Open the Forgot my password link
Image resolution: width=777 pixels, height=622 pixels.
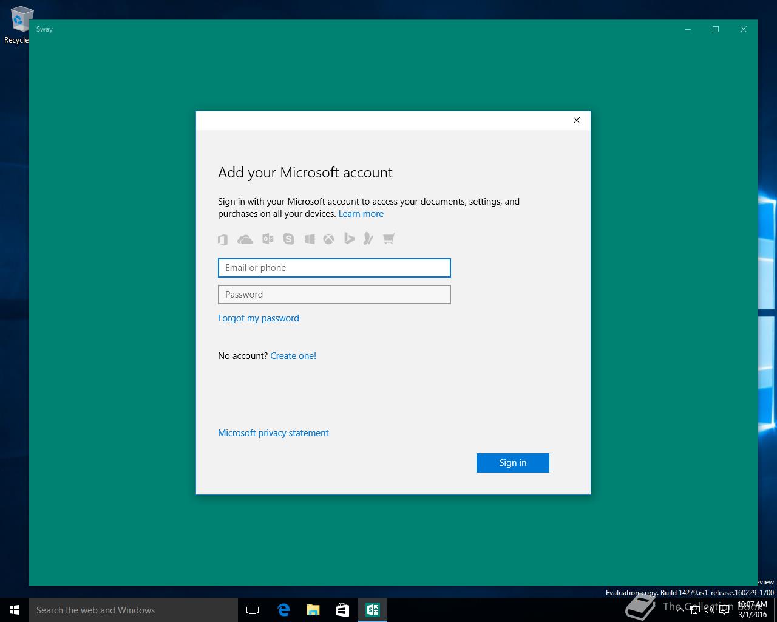pos(259,318)
